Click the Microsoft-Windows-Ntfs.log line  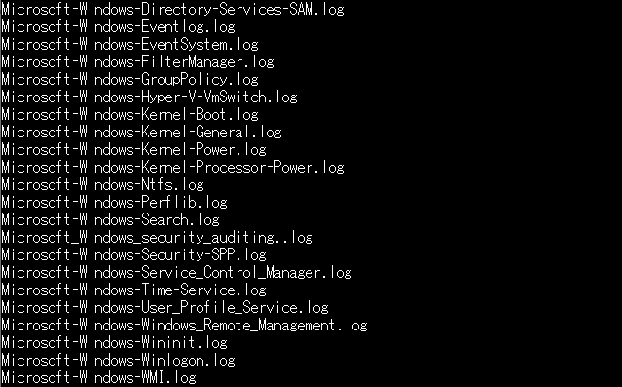(x=102, y=184)
